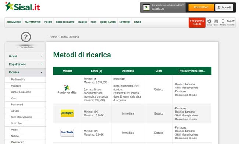239x144 pixels.
Task: Click Immediato in the postepay row
Action: [x=128, y=113]
